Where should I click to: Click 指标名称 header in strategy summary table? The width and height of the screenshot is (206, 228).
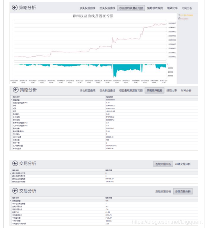click(x=16, y=97)
